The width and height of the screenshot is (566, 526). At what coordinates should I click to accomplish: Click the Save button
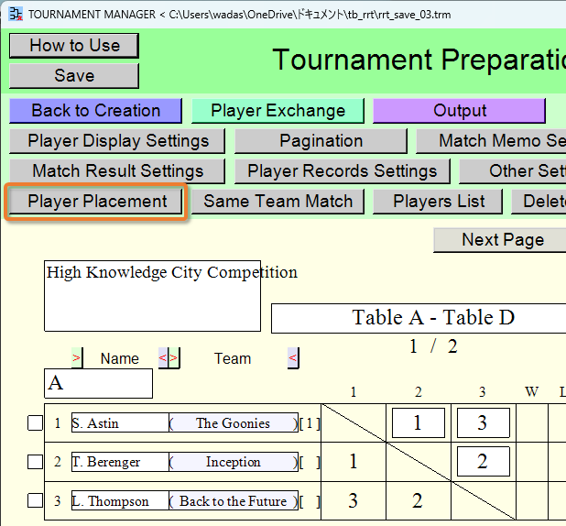(x=74, y=76)
